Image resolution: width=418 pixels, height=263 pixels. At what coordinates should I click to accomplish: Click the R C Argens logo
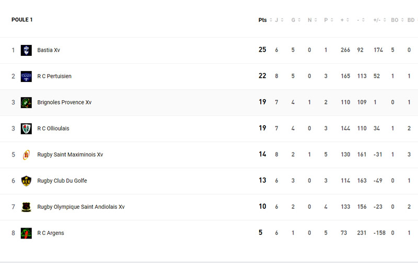[26, 233]
